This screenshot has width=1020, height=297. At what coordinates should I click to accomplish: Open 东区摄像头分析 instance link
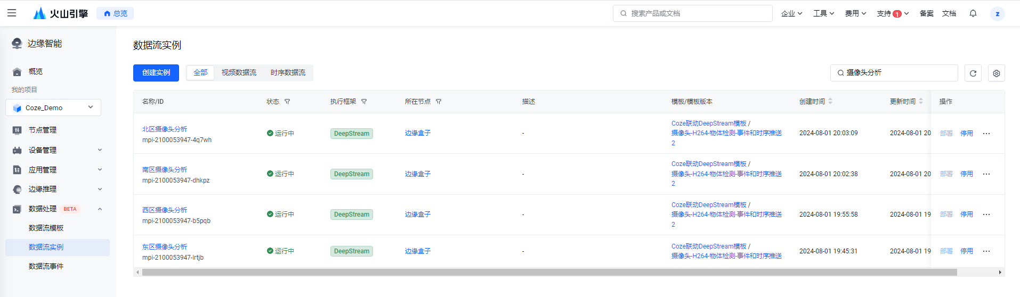[165, 247]
